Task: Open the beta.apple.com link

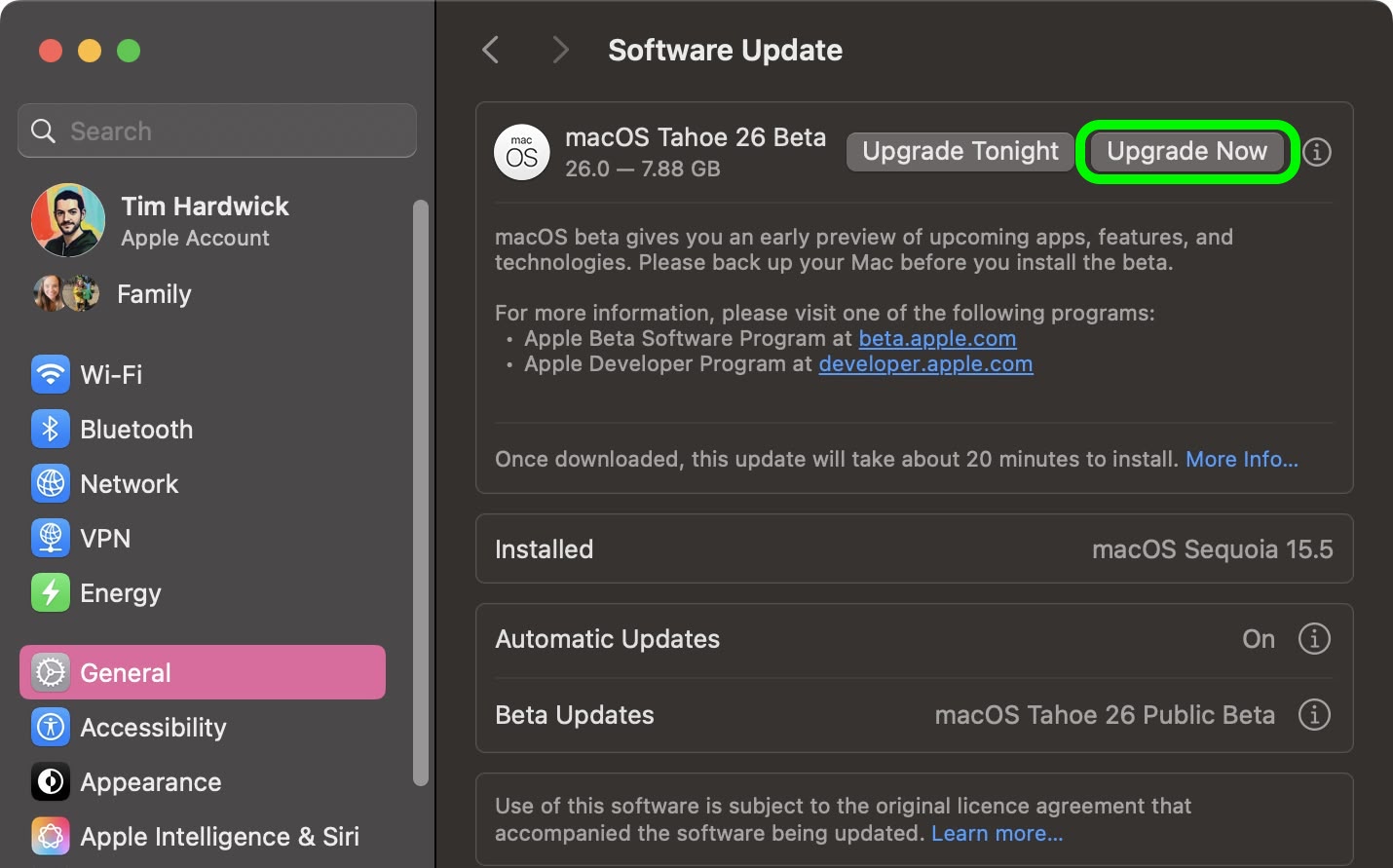Action: (x=937, y=339)
